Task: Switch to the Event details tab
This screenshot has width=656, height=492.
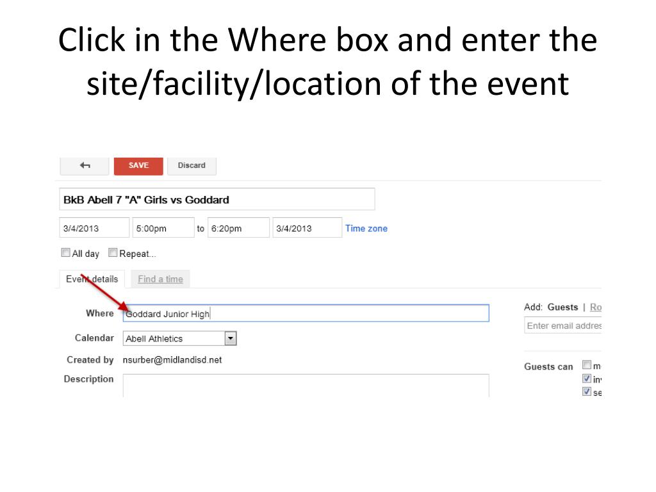Action: click(92, 279)
